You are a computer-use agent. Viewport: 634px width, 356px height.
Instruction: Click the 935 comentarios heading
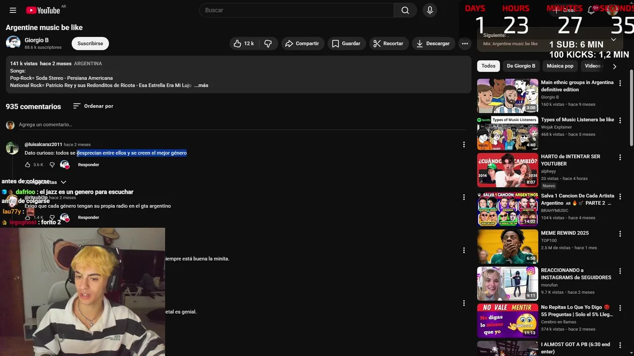tap(33, 107)
